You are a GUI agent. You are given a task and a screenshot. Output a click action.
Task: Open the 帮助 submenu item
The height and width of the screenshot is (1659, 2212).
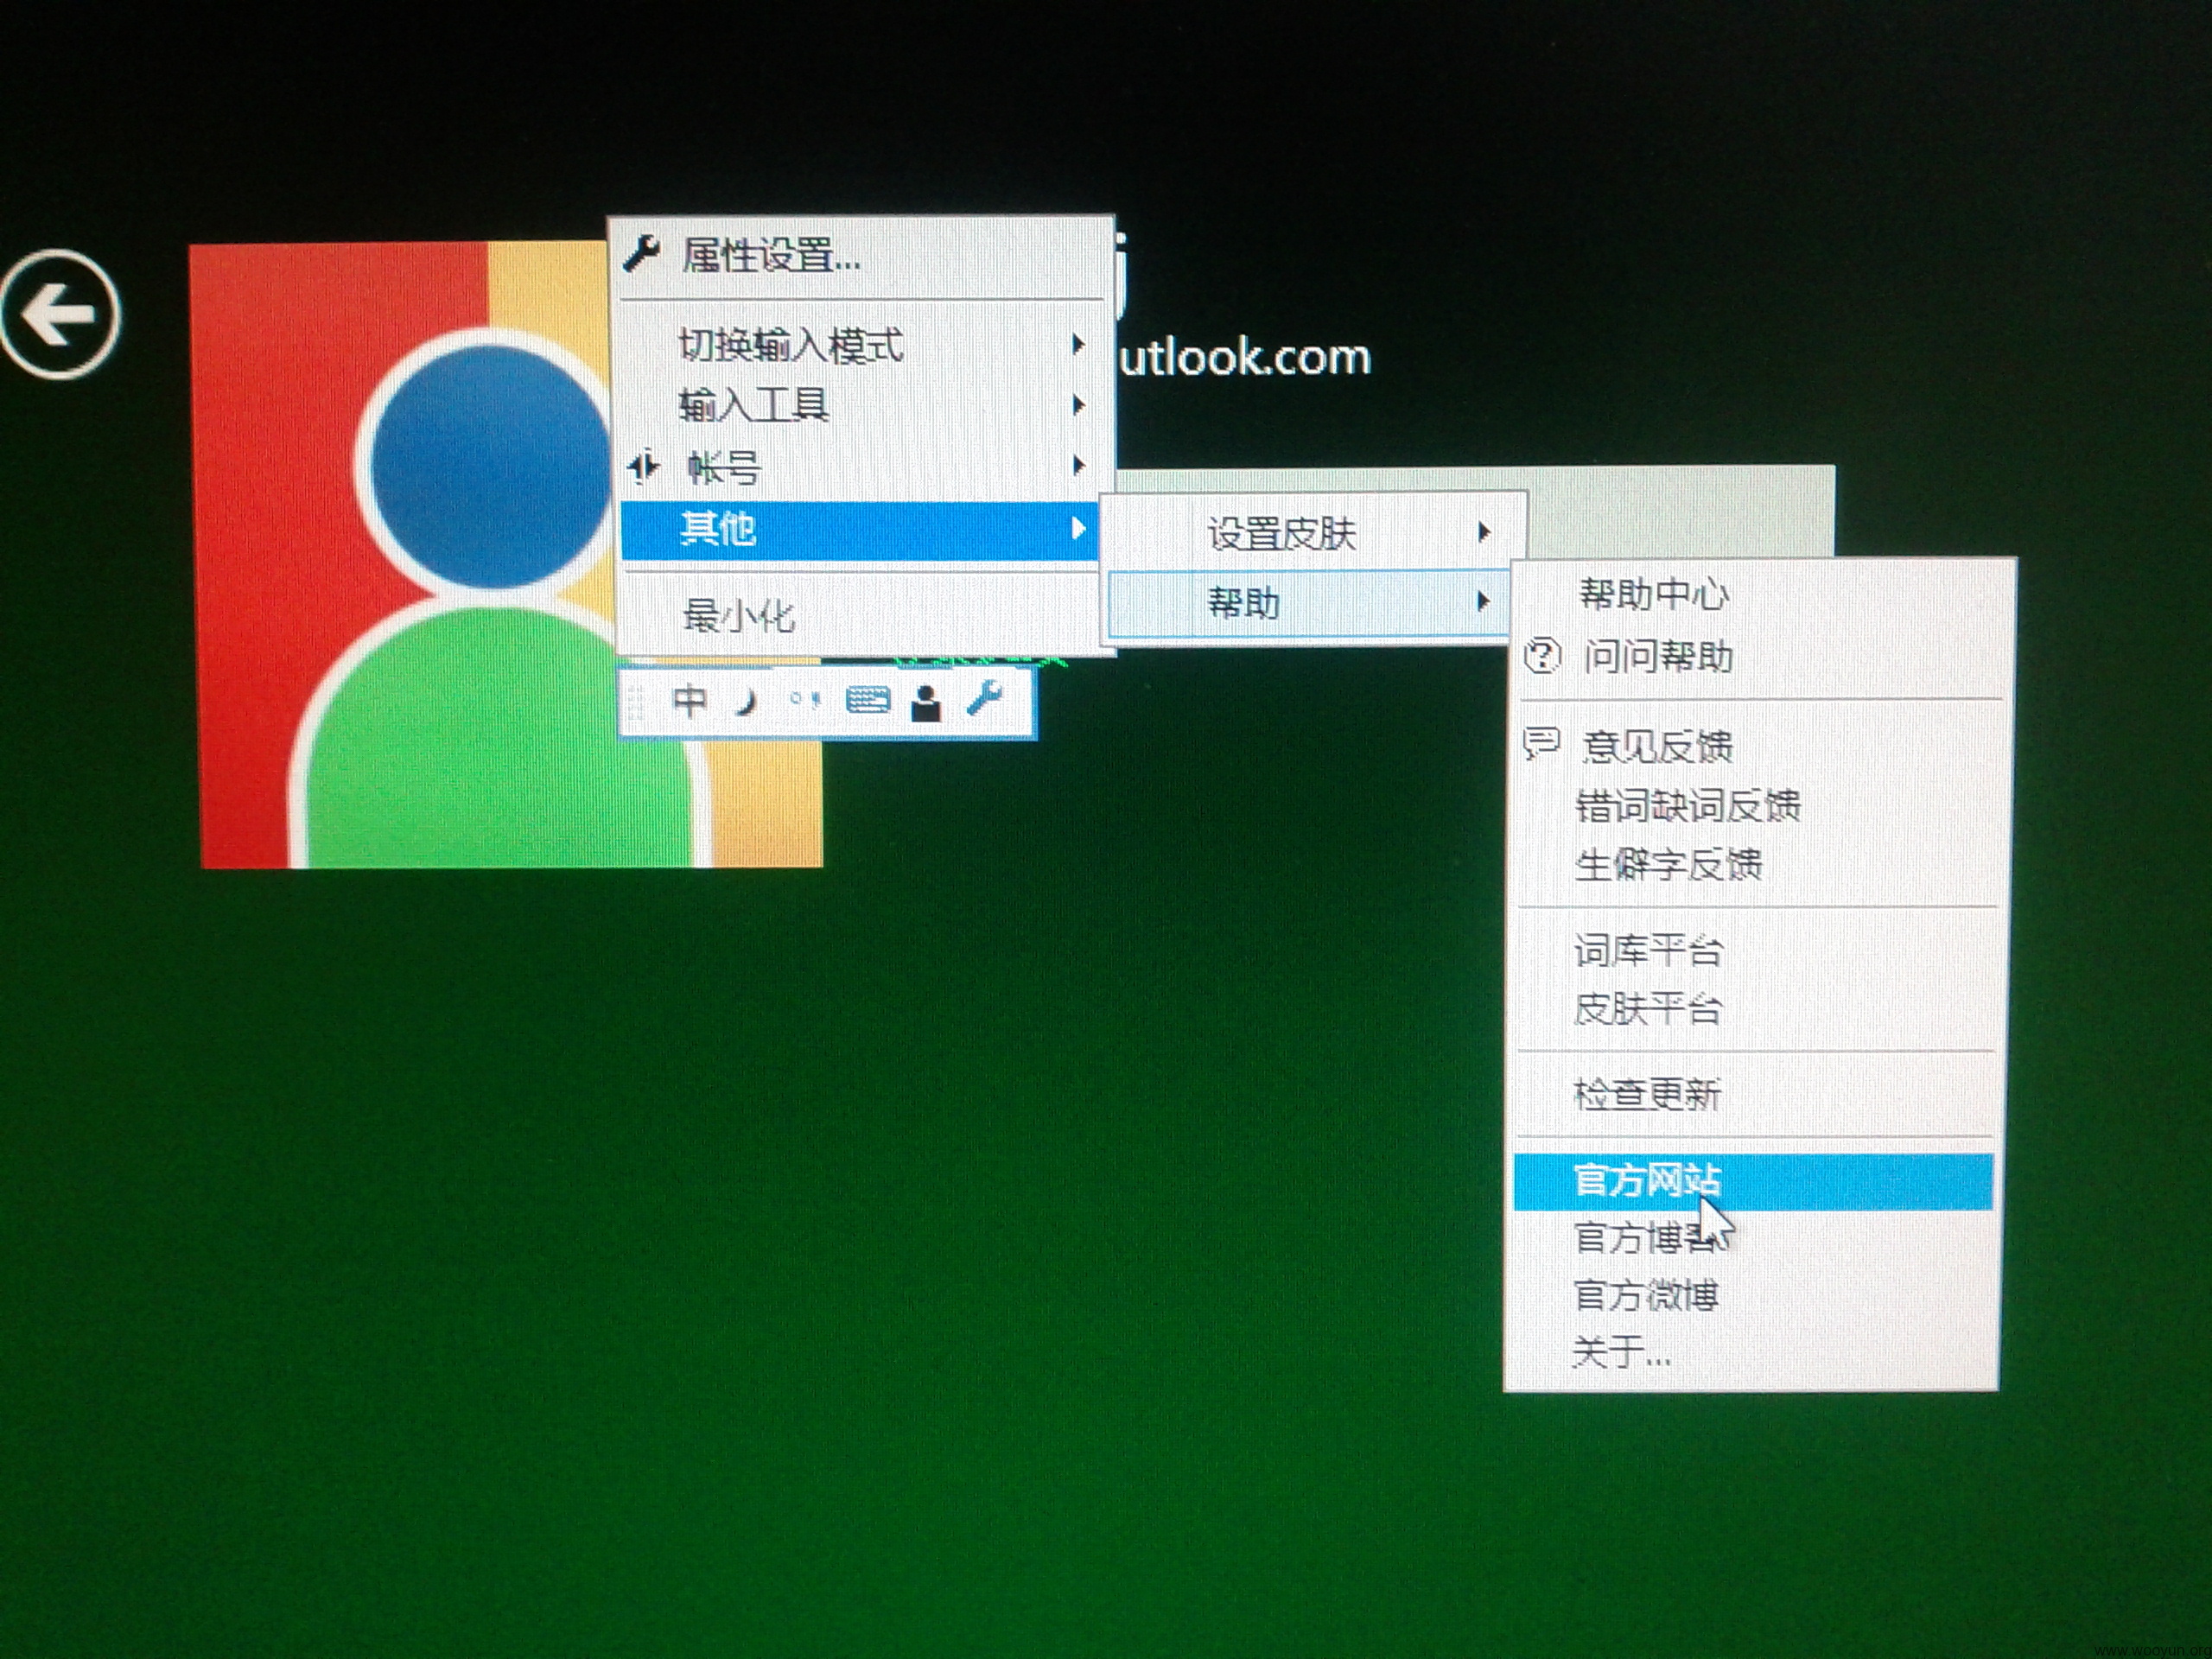coord(1309,603)
